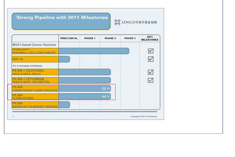Click the PX-866 Chemotherapy Naïve Prostate label
Viewport: 235px width, 157px height.
35,89
